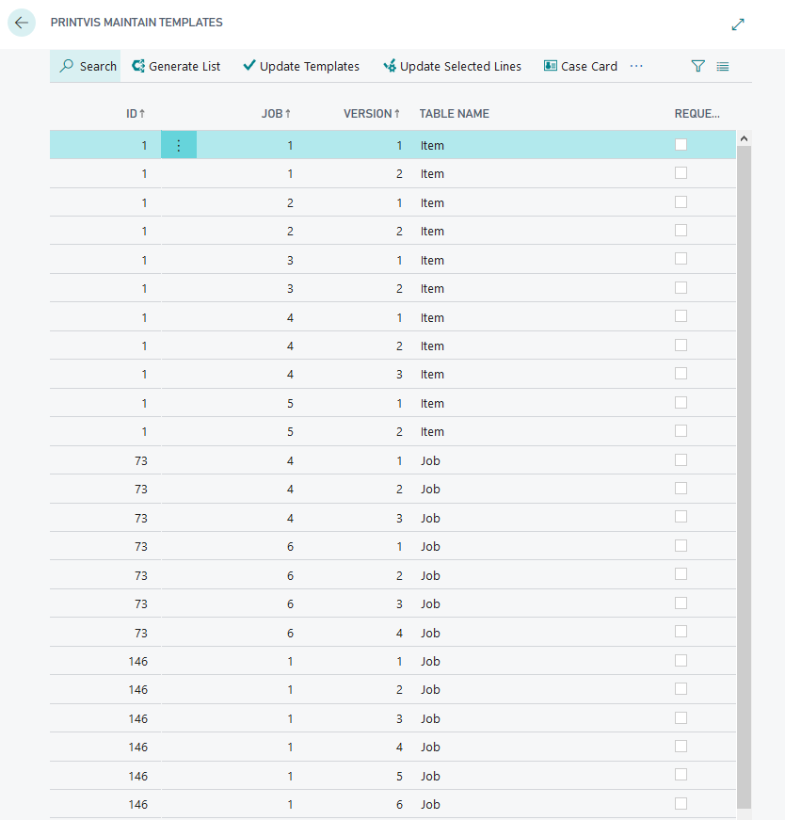Sort by the ID column header
This screenshot has width=785, height=820.
136,114
